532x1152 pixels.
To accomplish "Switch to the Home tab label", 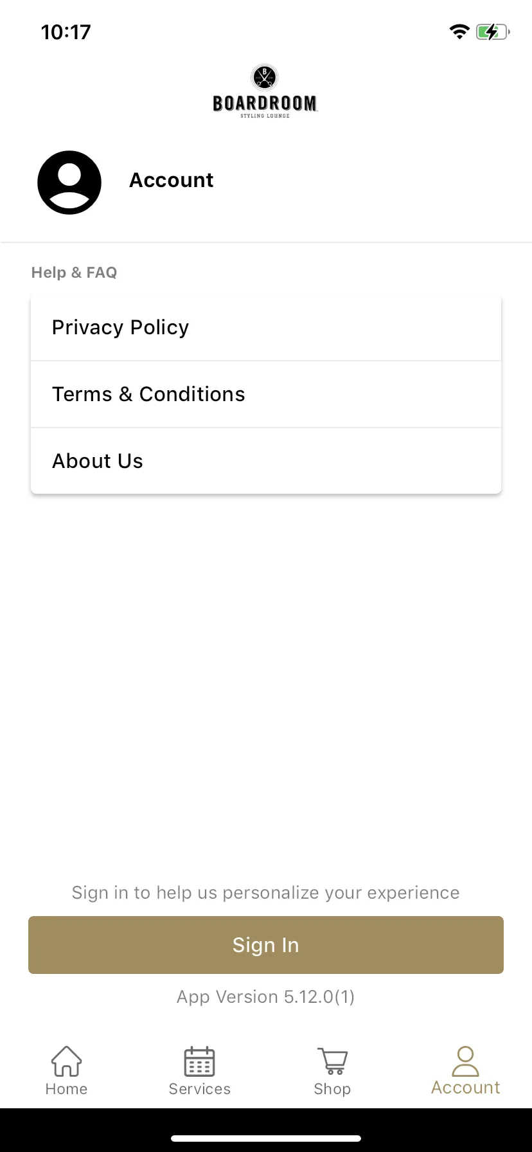I will [66, 1089].
